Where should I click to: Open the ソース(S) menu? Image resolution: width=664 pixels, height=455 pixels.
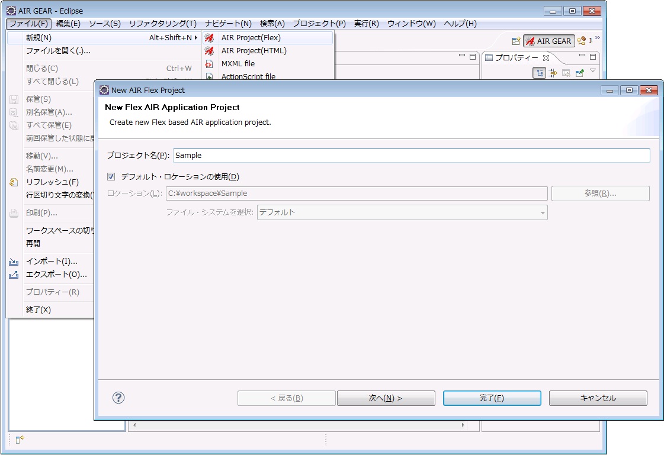tap(105, 23)
